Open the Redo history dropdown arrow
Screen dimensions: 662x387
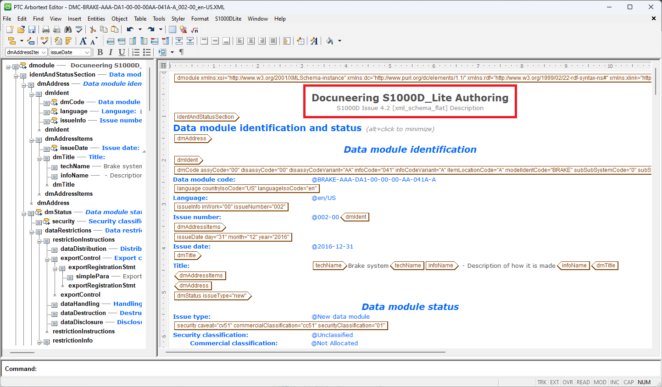tap(161, 29)
